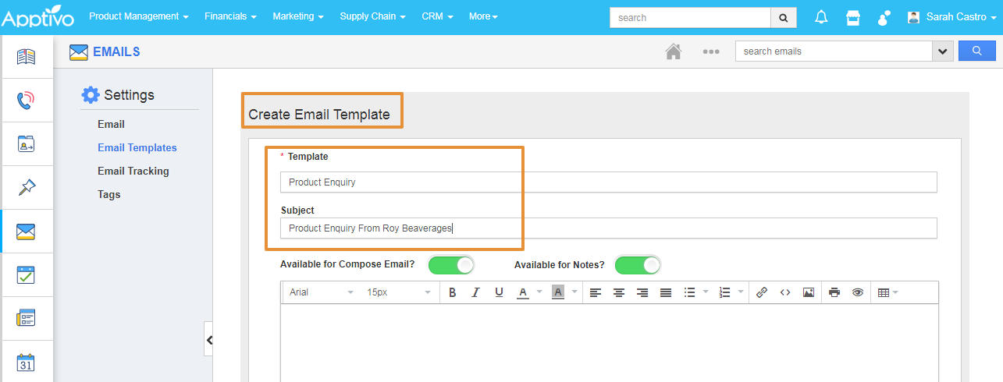Toggle Available for Notes switch
The height and width of the screenshot is (382, 1003).
638,265
